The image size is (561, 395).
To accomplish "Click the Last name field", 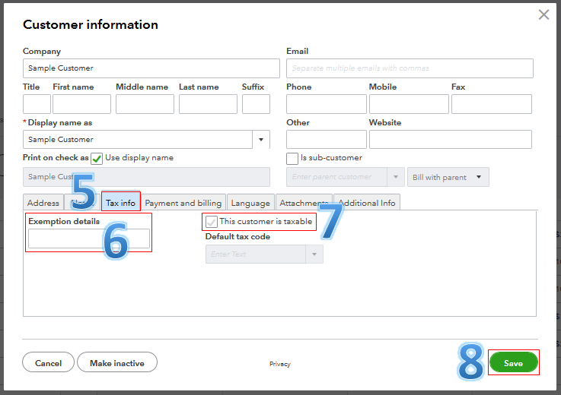I will click(208, 104).
